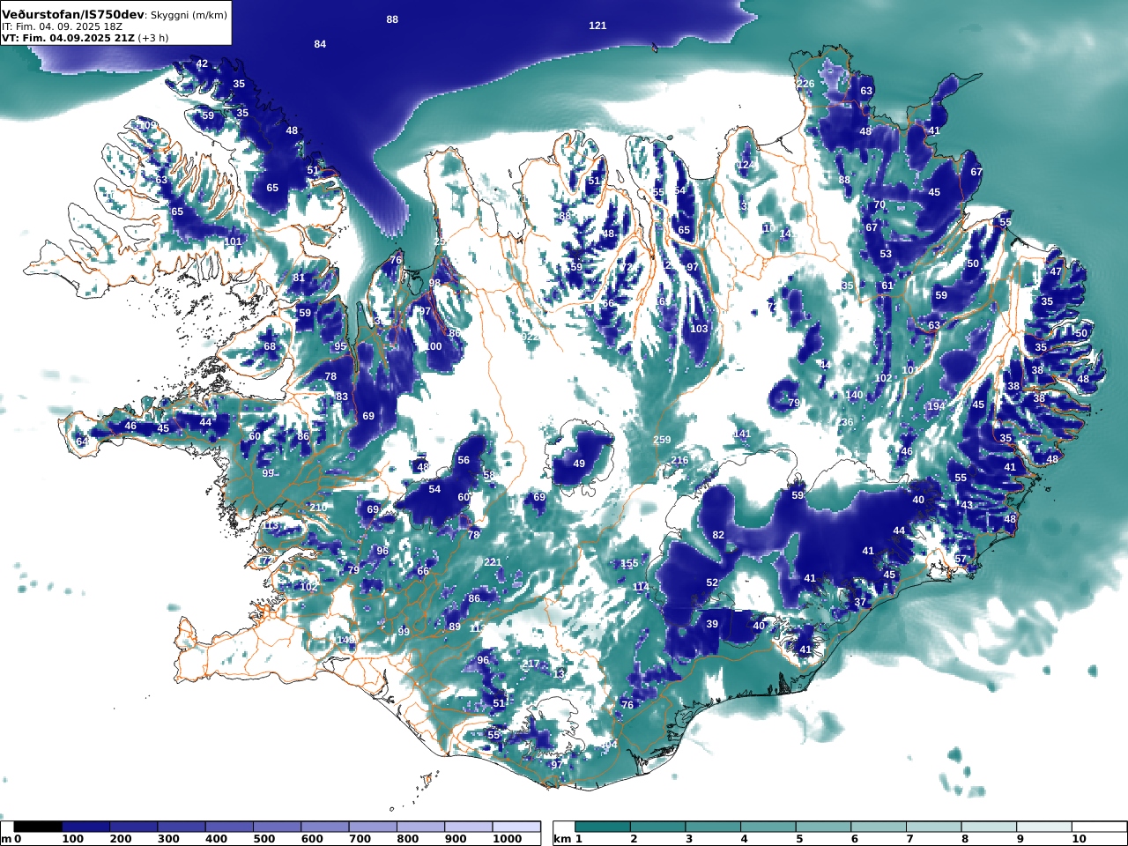Click the map value 149 near Reykjanes
1128x846 pixels.
[x=345, y=640]
